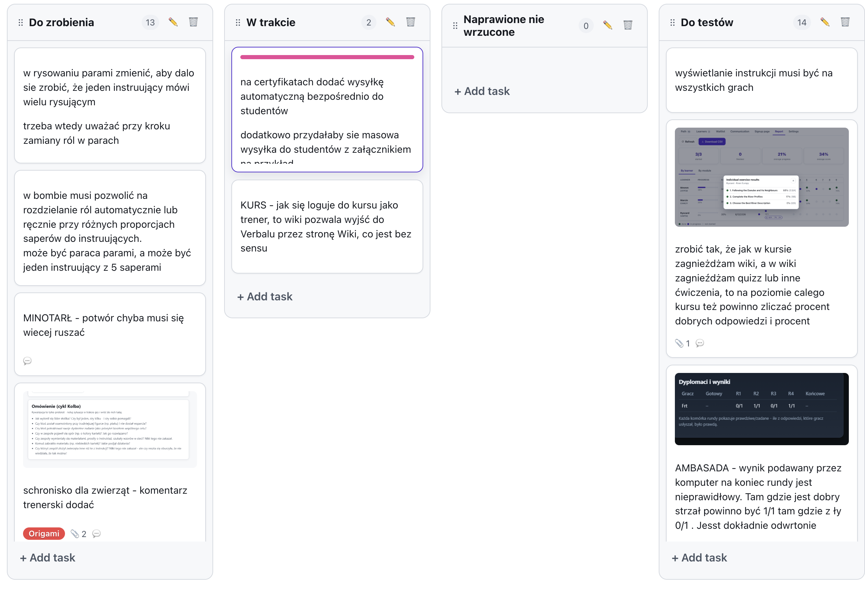Add task in Do zrobienia column
The image size is (865, 589).
tap(48, 558)
